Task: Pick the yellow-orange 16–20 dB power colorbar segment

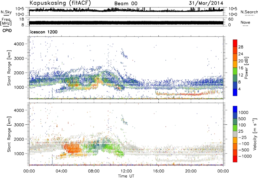Action: coord(235,64)
